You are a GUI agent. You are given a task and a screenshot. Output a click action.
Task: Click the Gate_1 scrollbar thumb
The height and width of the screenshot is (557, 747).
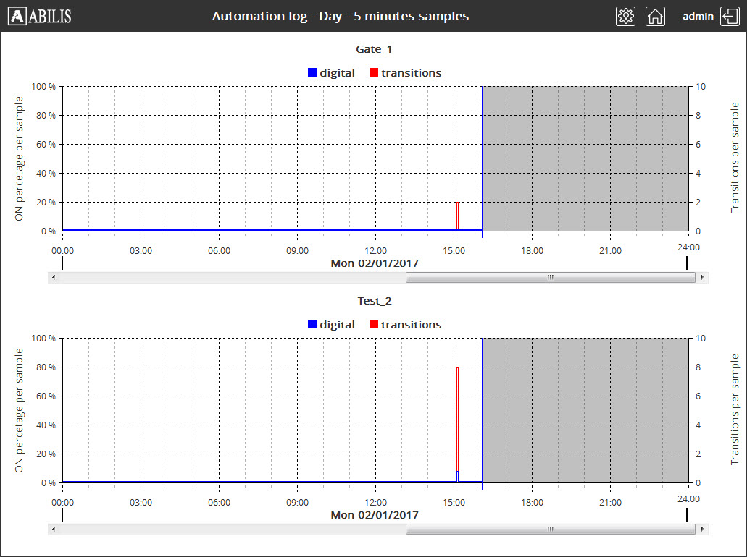tap(549, 277)
